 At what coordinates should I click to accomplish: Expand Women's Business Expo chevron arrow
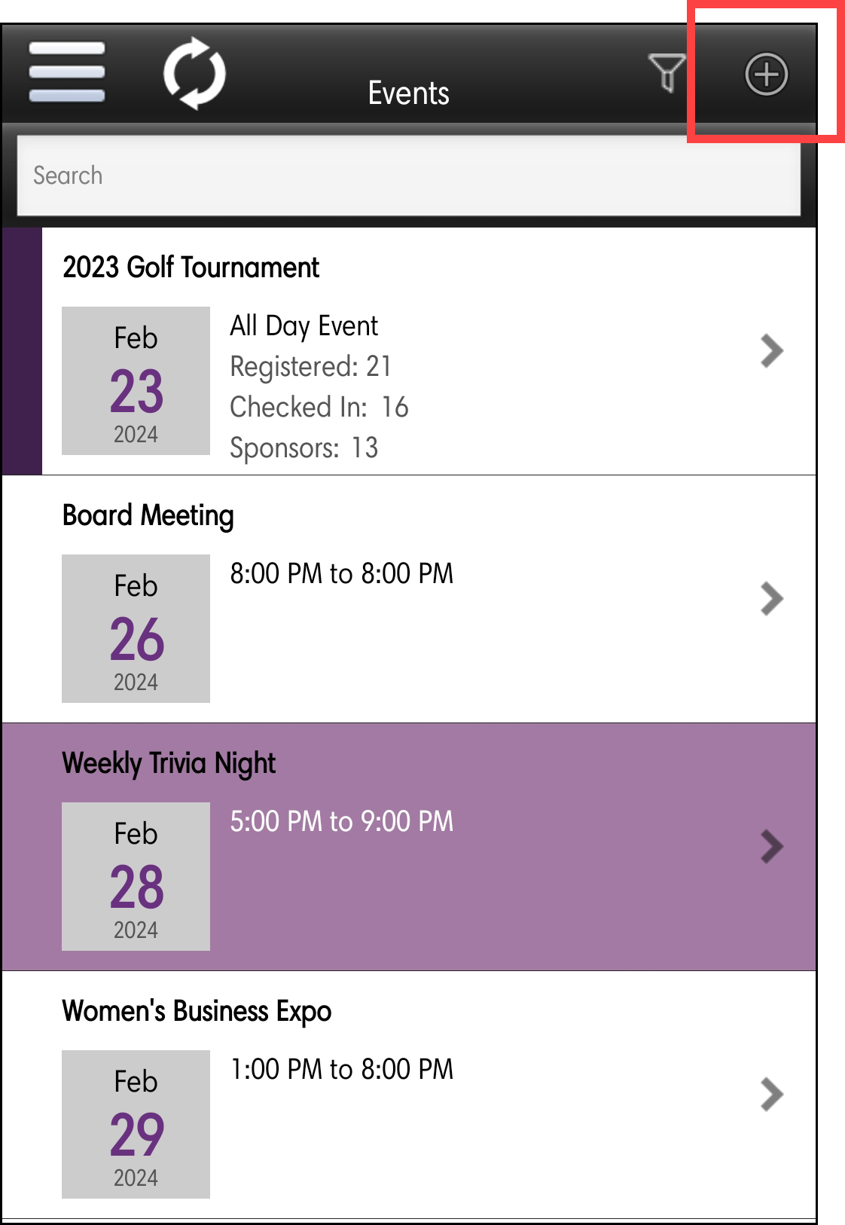tap(772, 1094)
